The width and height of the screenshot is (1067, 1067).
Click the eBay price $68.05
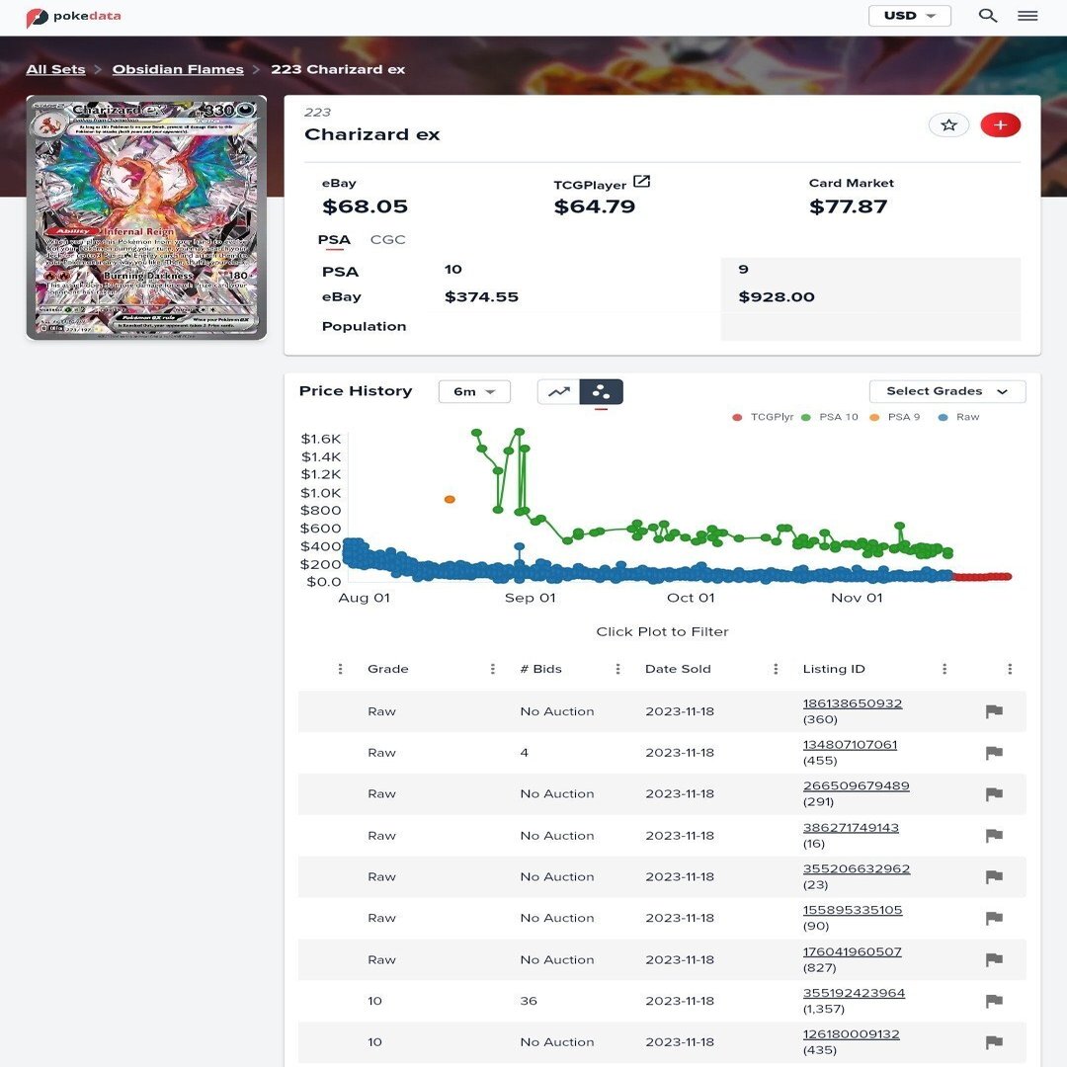[365, 206]
